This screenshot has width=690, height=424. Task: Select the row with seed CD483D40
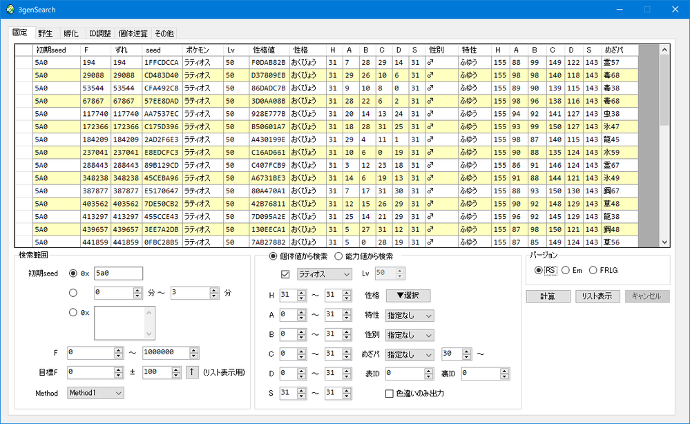327,75
